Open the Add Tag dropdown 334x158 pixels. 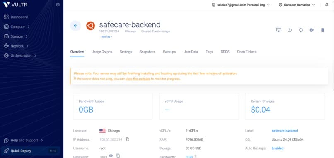click(106, 37)
